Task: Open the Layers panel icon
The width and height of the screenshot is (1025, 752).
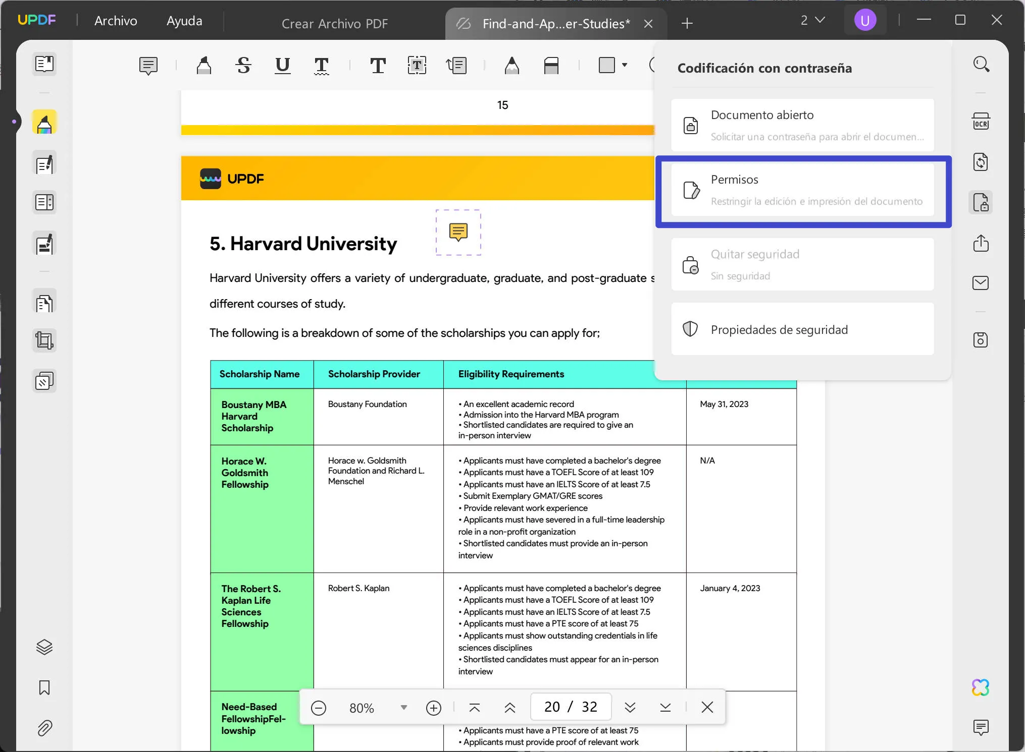Action: coord(44,647)
